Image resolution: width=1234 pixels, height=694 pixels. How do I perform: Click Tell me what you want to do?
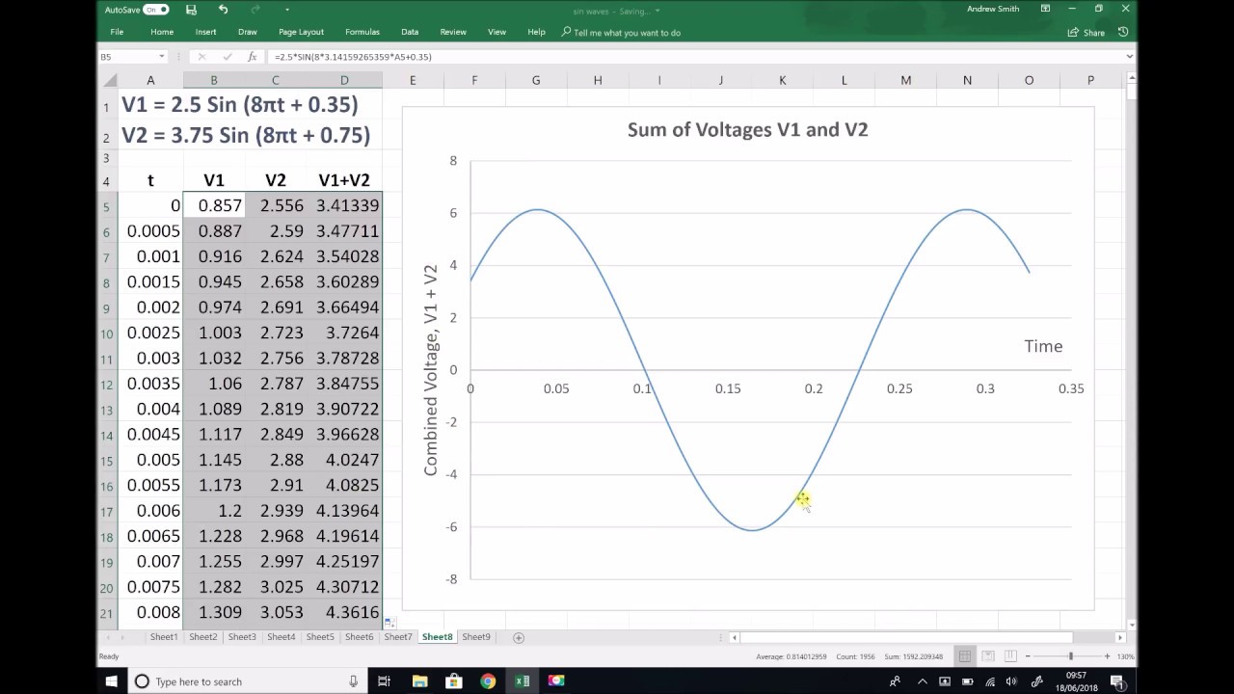pos(621,32)
